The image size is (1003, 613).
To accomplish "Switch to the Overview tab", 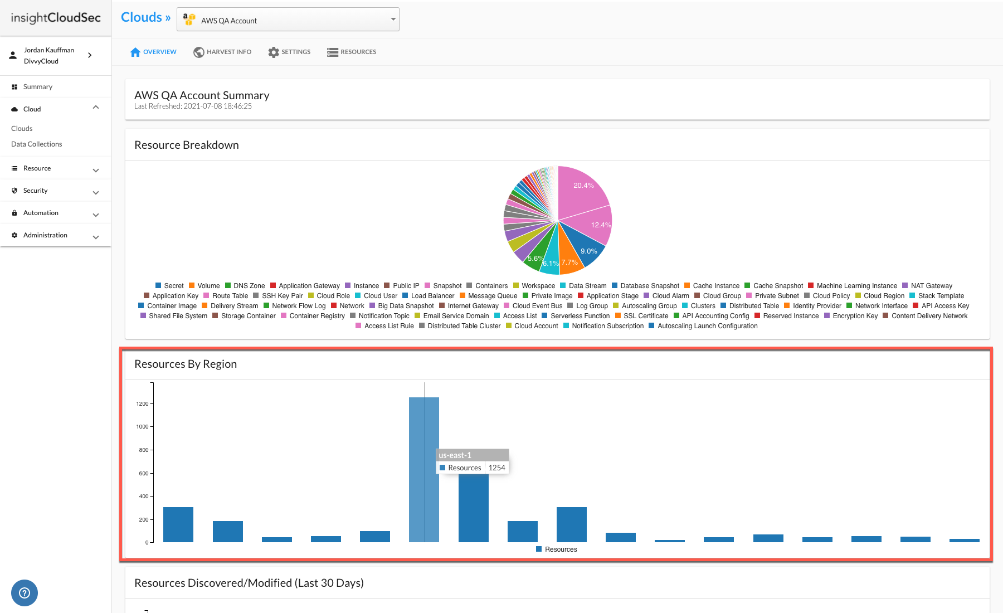I will 153,52.
